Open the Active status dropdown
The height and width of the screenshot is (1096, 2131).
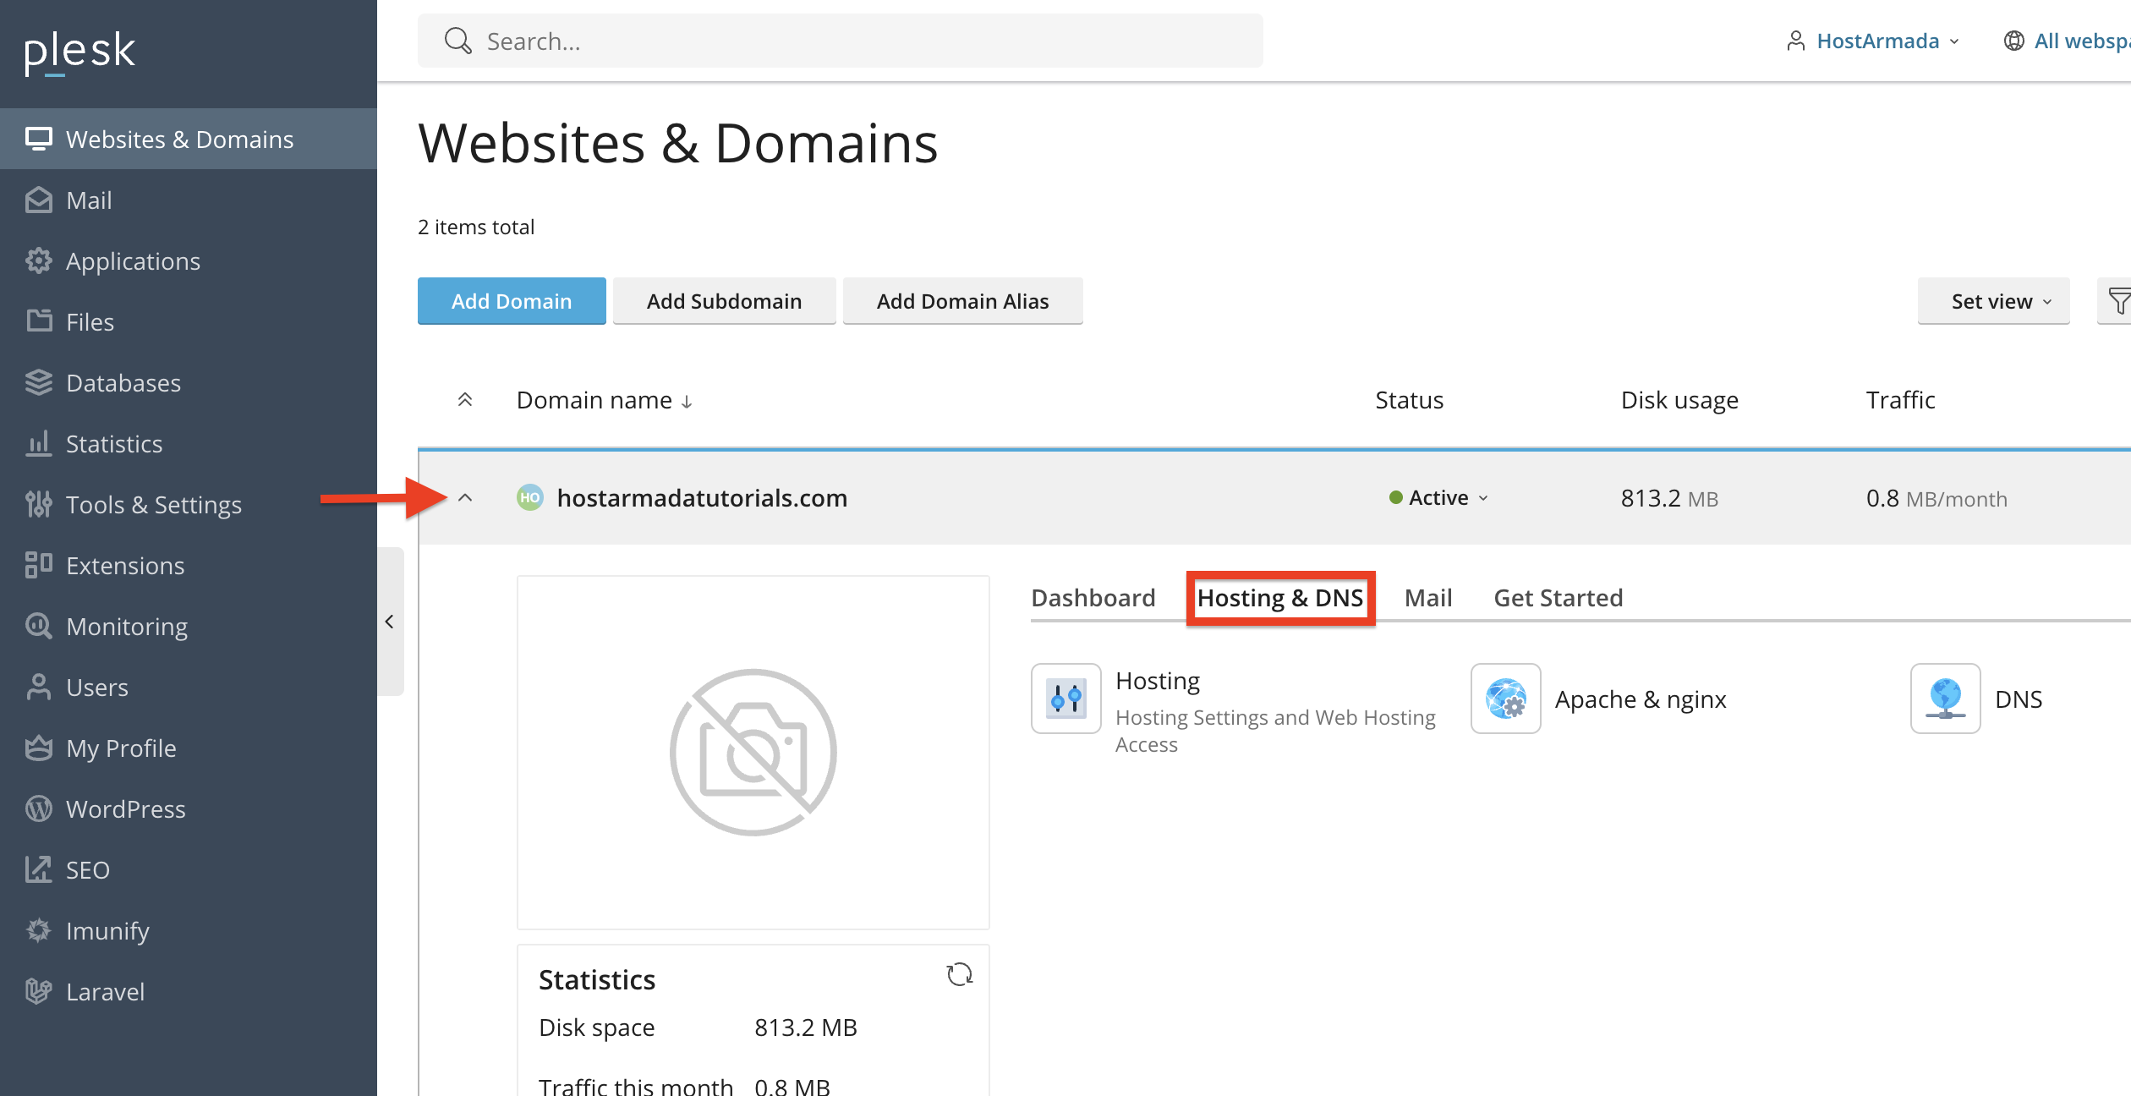[x=1438, y=498]
